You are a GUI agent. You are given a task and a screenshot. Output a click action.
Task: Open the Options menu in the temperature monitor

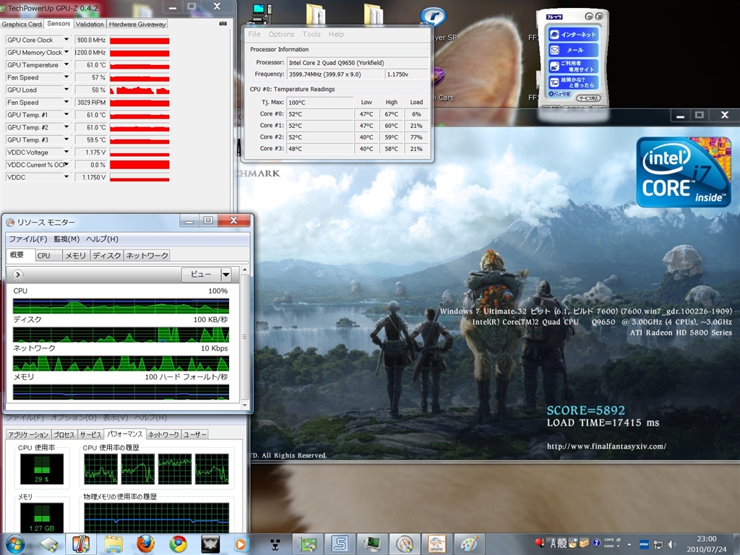click(x=281, y=34)
